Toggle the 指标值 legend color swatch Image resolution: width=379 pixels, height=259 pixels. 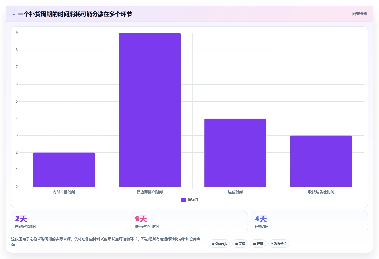point(183,200)
